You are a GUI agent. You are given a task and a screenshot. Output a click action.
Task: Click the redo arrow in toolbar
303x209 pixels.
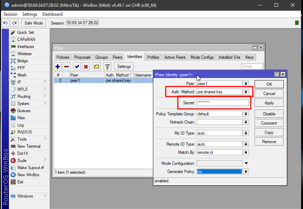point(14,23)
